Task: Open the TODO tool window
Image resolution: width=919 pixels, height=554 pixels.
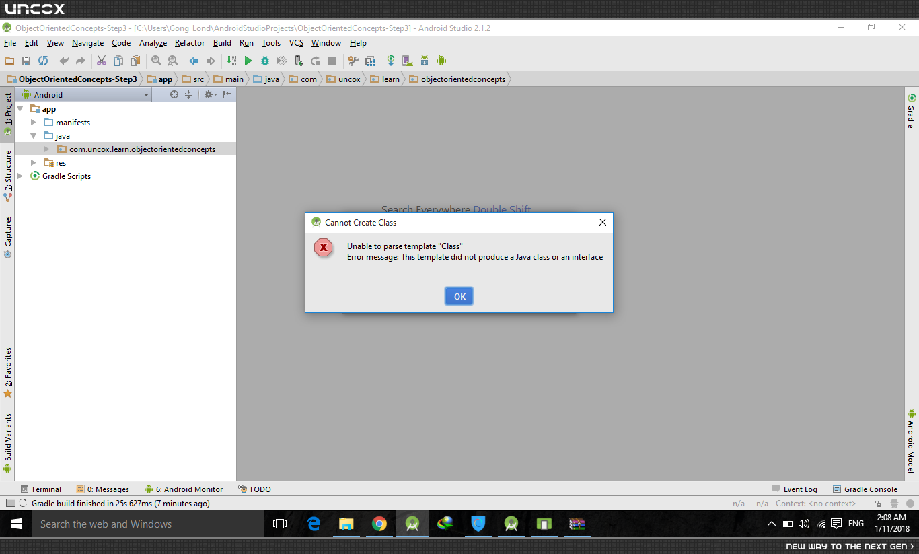Action: click(x=255, y=489)
